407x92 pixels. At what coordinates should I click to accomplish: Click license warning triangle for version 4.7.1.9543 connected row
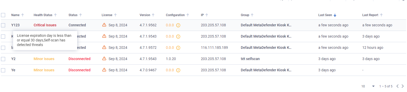coord(104,36)
